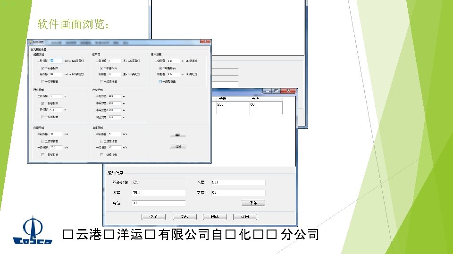This screenshot has width=453, height=254.
Task: Click the 确认 confirm button in settings dialog
Action: click(x=178, y=135)
